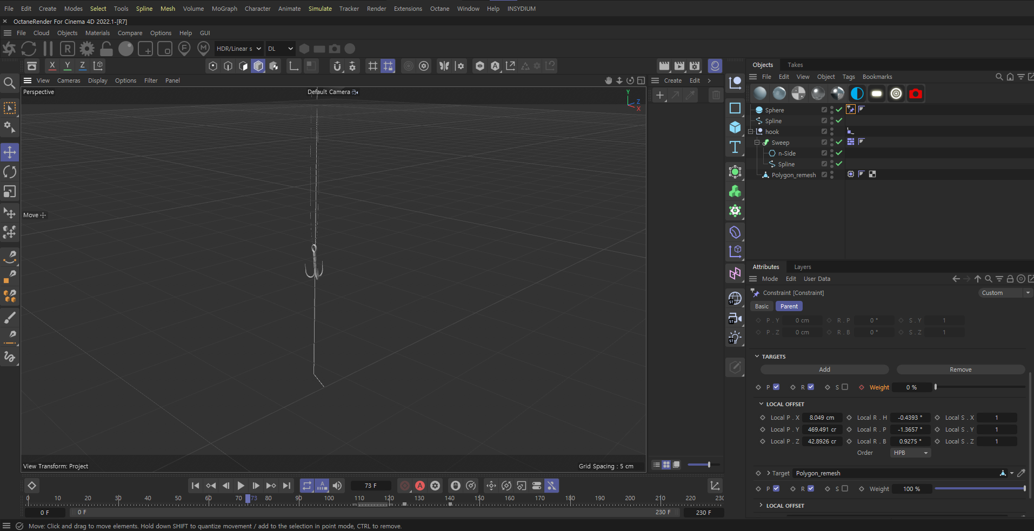Image resolution: width=1034 pixels, height=531 pixels.
Task: Toggle the X axis lock
Action: tap(52, 66)
